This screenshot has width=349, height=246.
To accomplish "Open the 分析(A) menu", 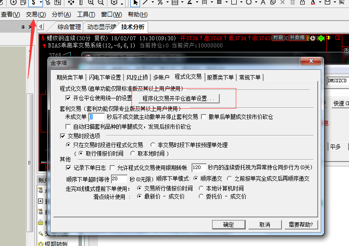I will tap(61, 14).
